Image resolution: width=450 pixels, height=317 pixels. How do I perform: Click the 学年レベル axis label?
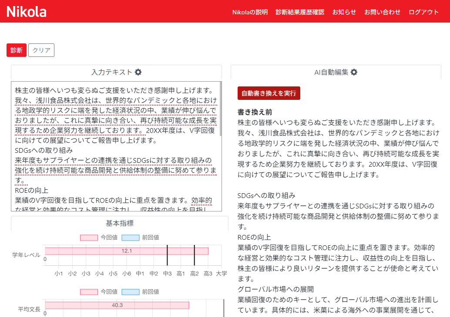[26, 255]
